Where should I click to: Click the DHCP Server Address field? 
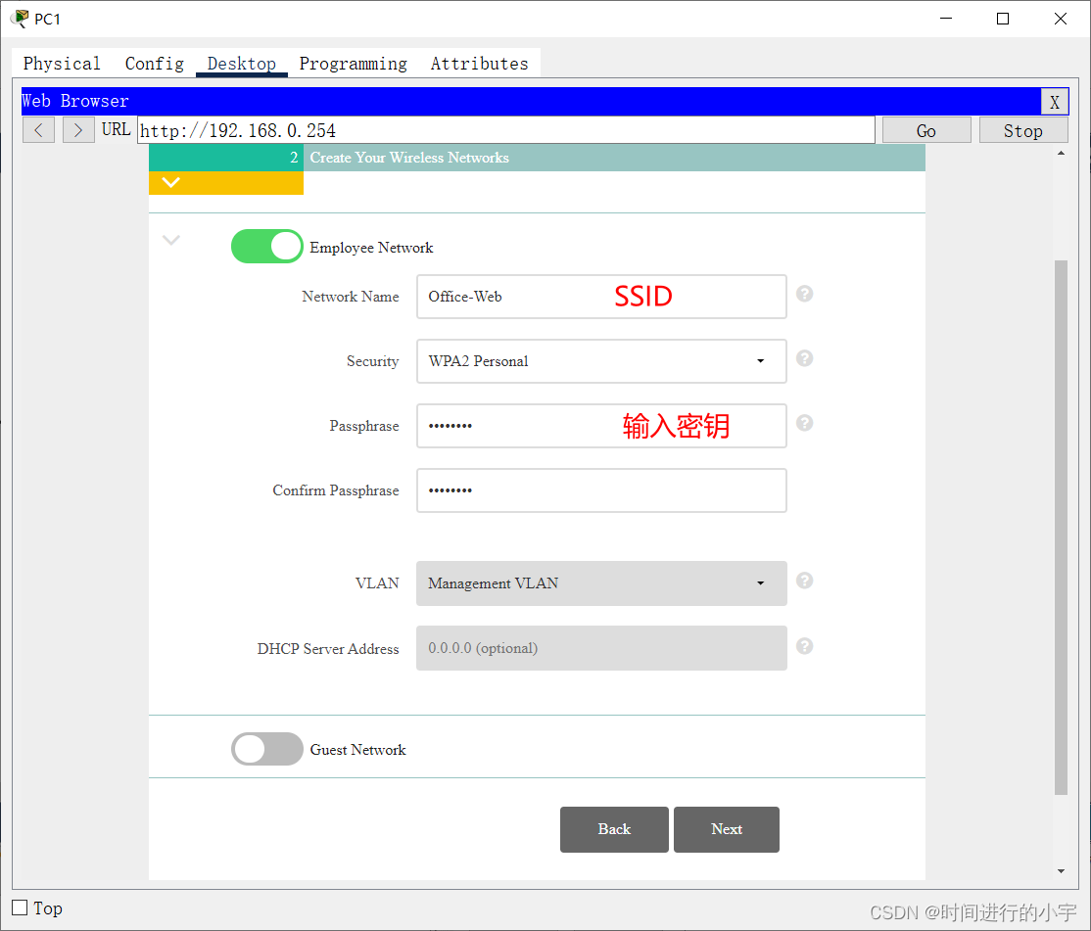pyautogui.click(x=601, y=648)
